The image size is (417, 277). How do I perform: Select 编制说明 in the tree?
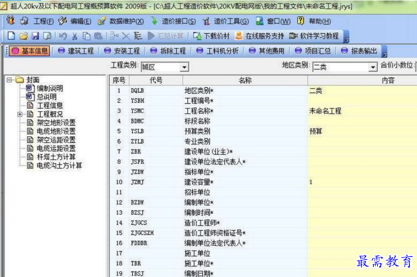50,88
